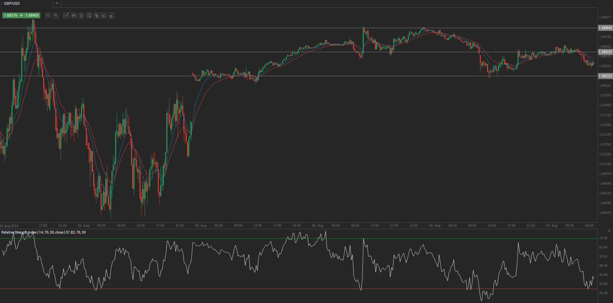The width and height of the screenshot is (613, 303).
Task: Zoom out the chart with the minus magnifier
Action: pyautogui.click(x=48, y=16)
